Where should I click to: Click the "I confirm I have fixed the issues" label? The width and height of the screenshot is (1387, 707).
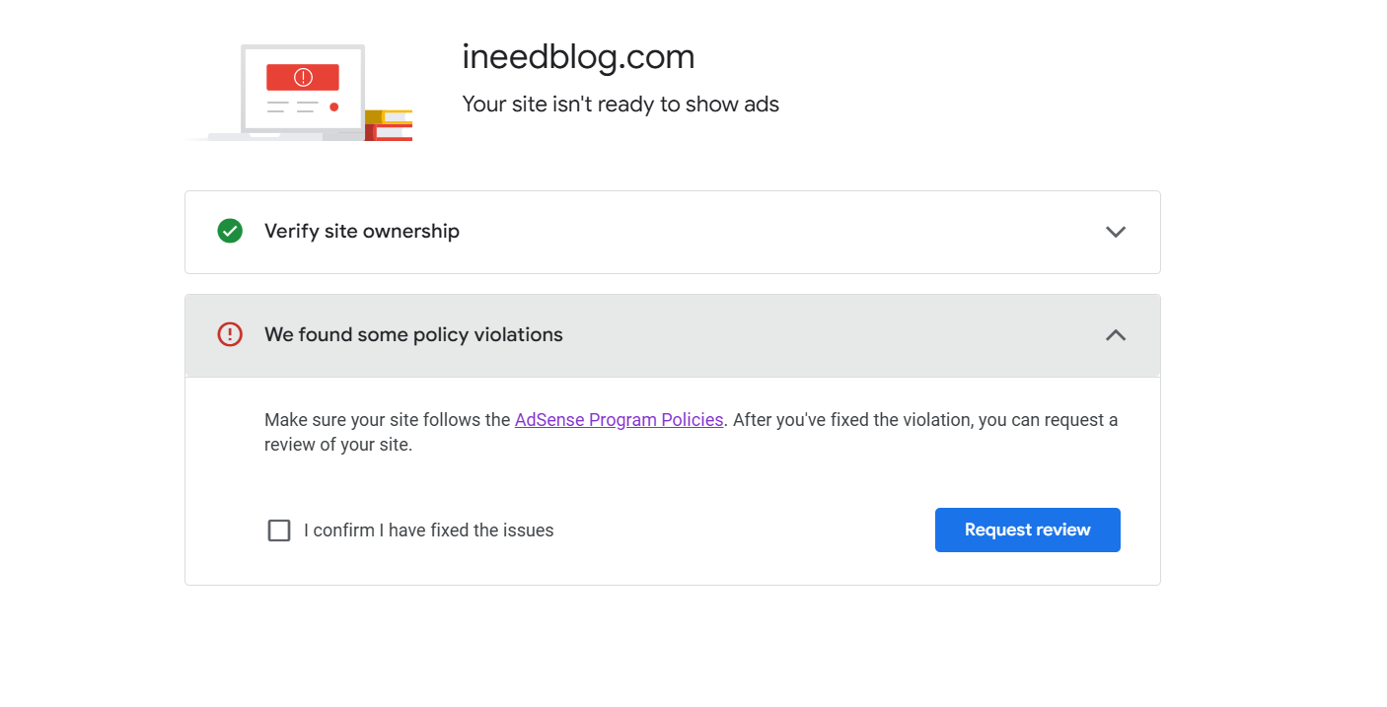tap(429, 530)
